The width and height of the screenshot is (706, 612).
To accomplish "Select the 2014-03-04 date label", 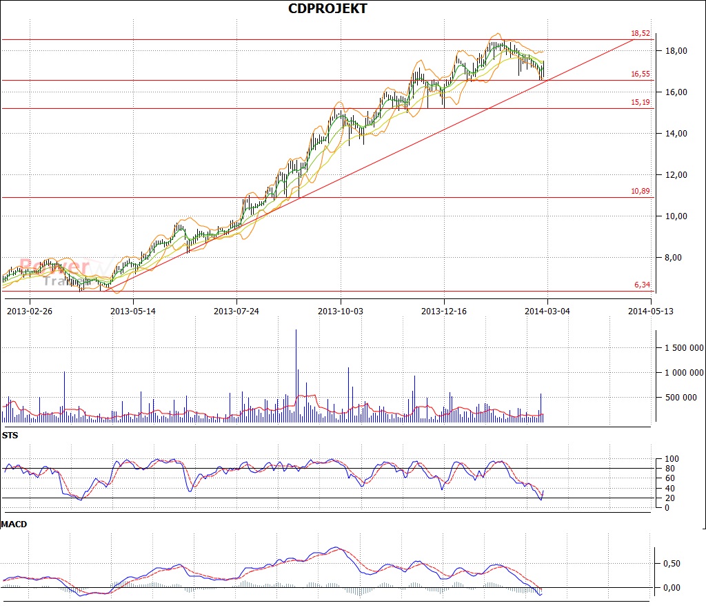I will (x=547, y=312).
